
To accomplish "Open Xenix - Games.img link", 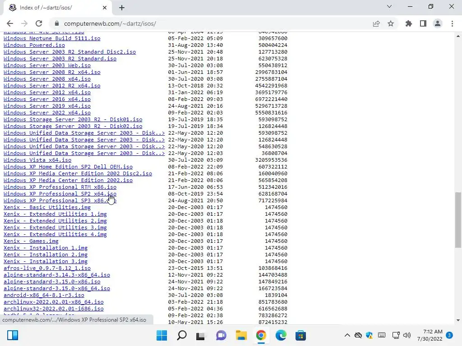I will click(31, 241).
